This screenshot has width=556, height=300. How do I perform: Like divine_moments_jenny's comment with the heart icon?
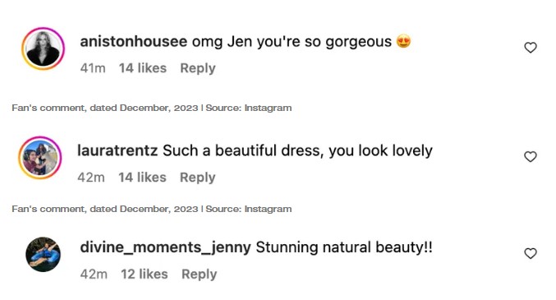531,253
